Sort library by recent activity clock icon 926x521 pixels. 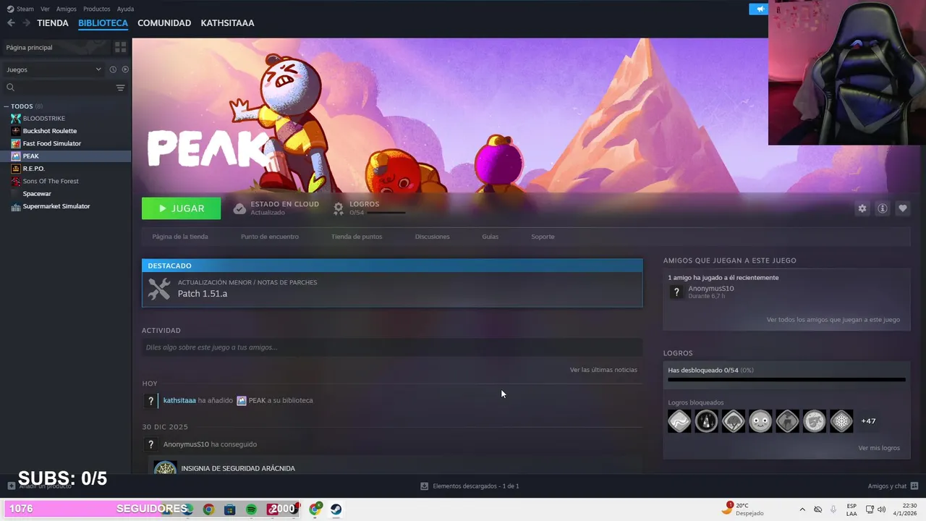pos(113,69)
